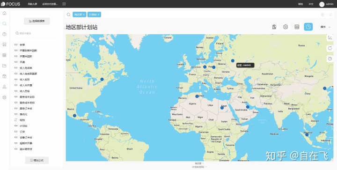Click the map data point in Russia
Viewport: 337px width, 170px height.
[233, 61]
